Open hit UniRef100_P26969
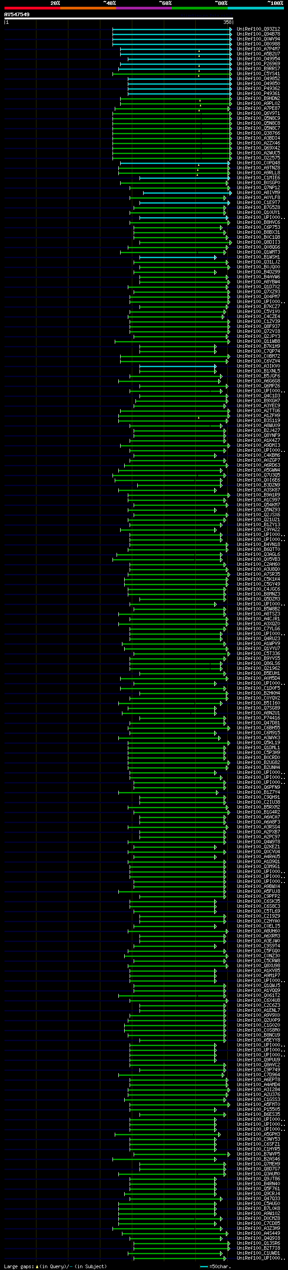The image size is (288, 1270). click(258, 64)
